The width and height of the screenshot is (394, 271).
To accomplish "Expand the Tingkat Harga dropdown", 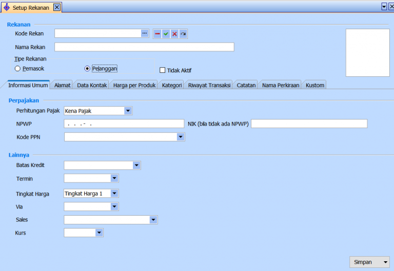I will pos(114,194).
